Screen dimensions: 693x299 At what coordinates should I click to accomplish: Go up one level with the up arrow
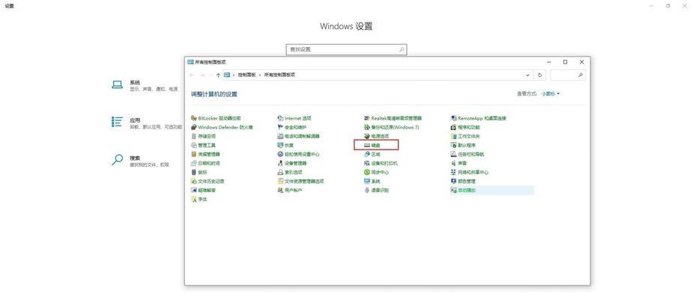(x=218, y=75)
